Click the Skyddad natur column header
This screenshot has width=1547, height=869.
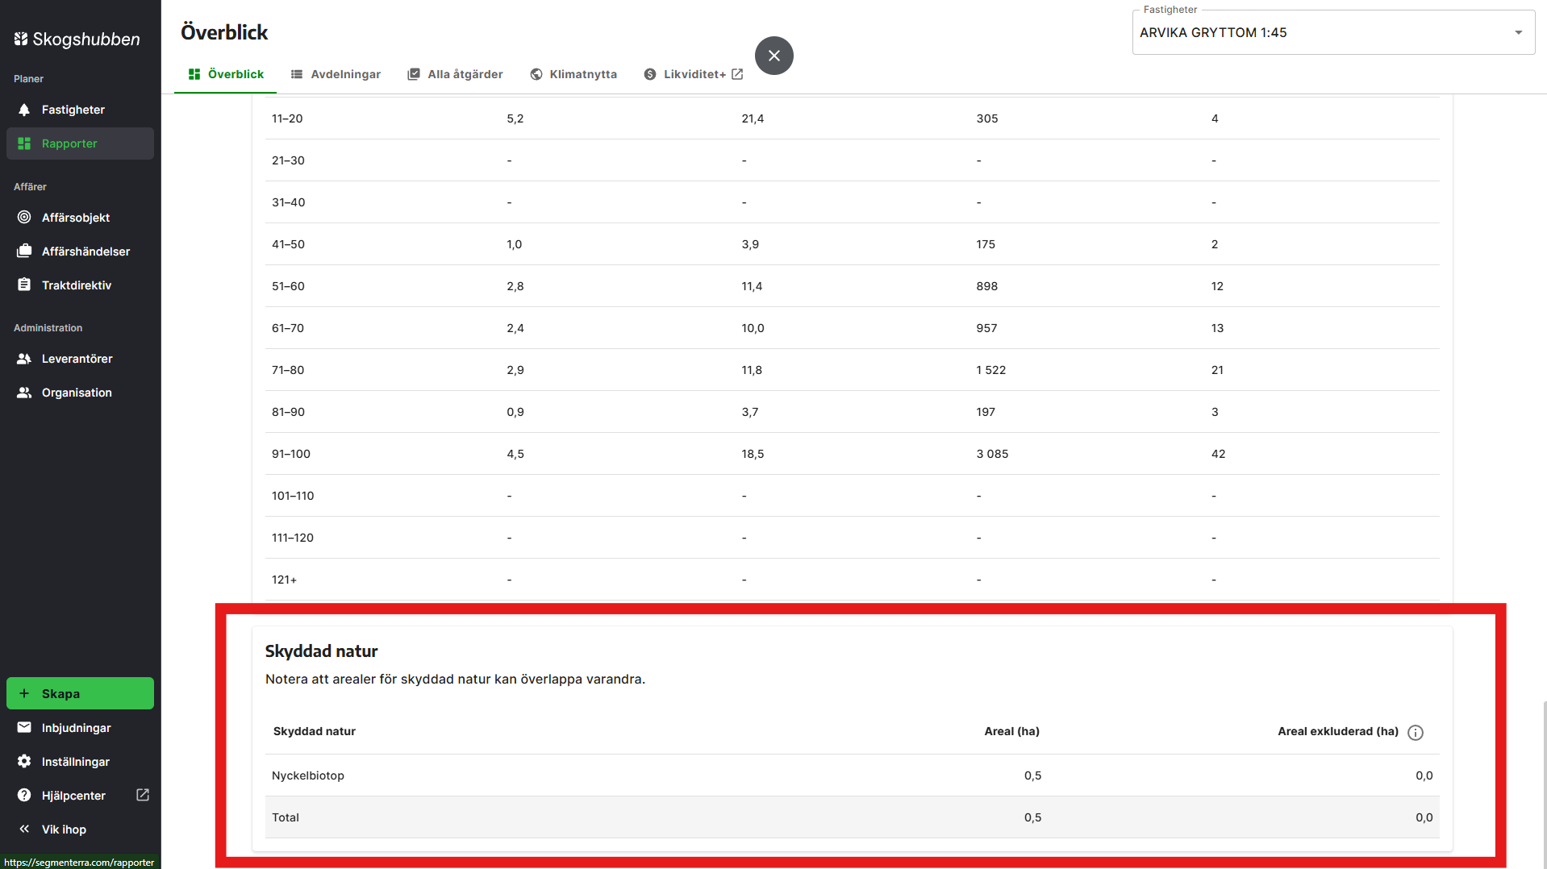pos(315,731)
